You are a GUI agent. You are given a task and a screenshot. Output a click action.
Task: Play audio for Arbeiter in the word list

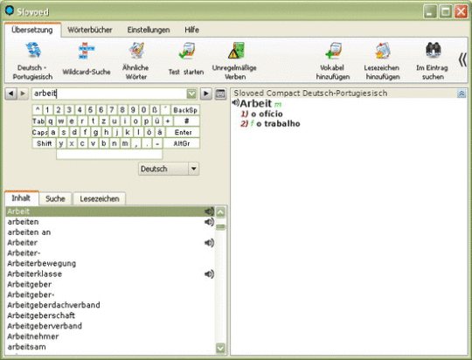coord(209,243)
